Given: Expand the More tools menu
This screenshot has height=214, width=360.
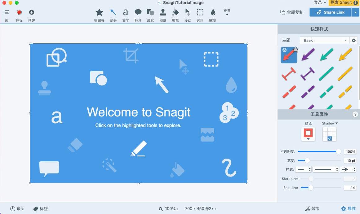Looking at the screenshot, I should pos(227,12).
